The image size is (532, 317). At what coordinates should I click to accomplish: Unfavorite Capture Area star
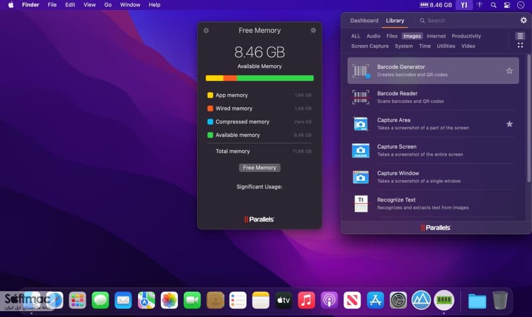point(509,124)
